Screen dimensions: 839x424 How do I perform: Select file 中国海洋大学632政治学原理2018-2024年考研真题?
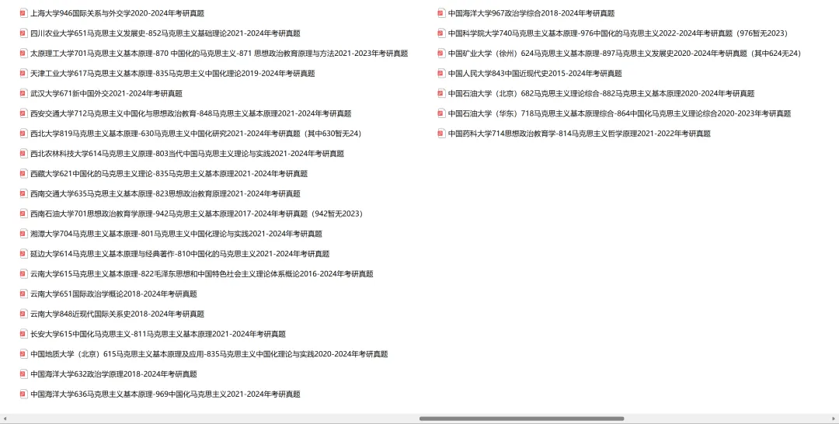pyautogui.click(x=113, y=374)
